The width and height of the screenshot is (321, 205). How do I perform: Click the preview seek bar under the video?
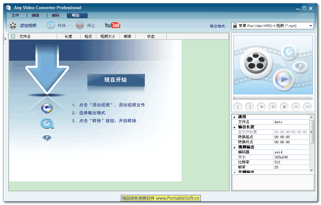coord(273,98)
